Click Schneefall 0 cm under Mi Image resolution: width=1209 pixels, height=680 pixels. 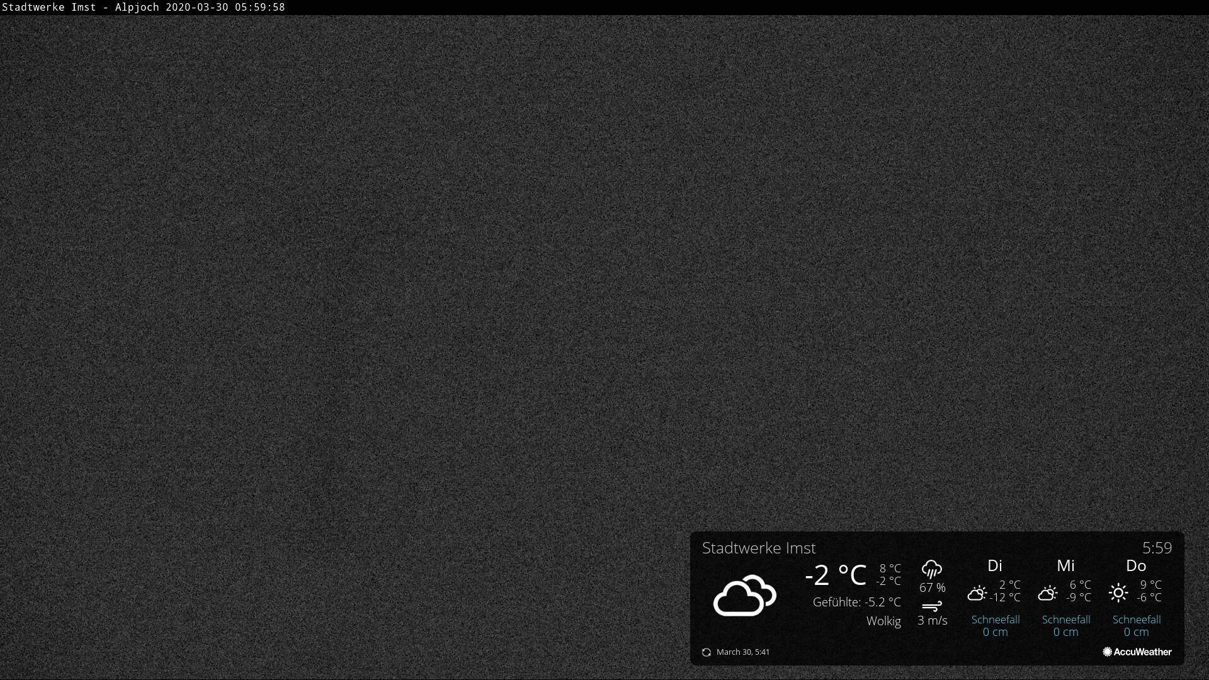tap(1066, 626)
